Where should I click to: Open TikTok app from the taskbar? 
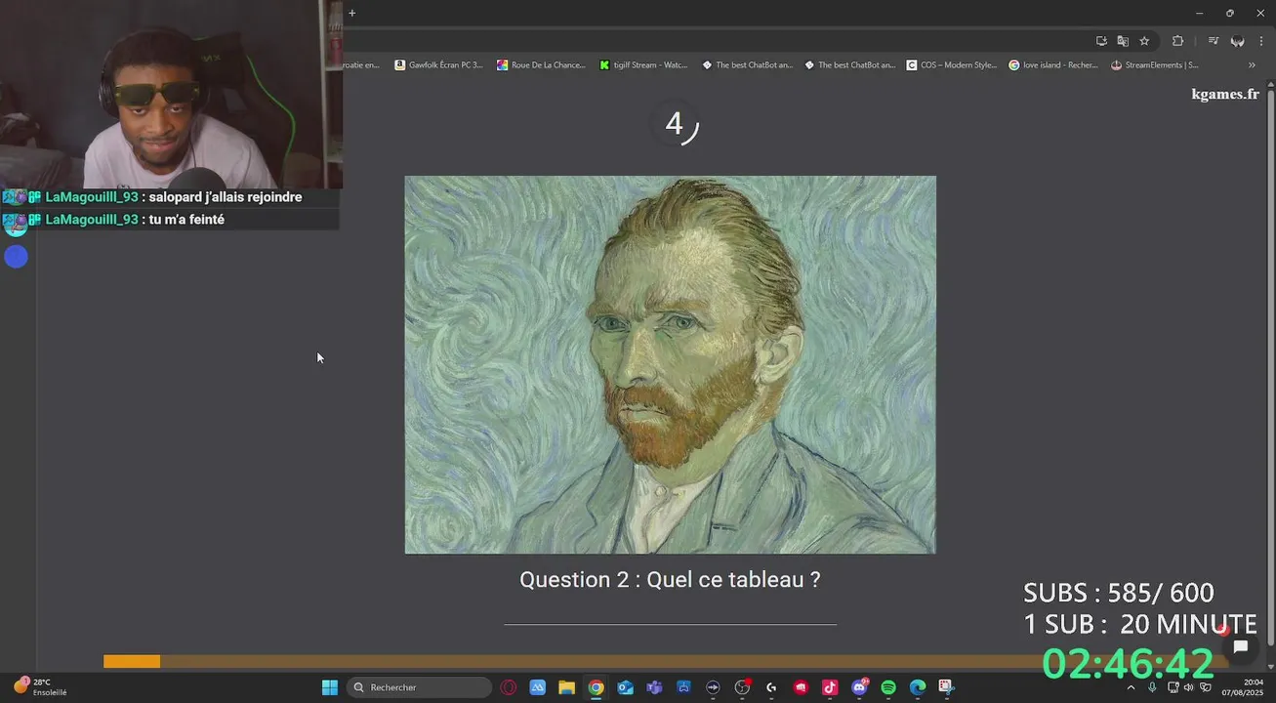point(830,687)
